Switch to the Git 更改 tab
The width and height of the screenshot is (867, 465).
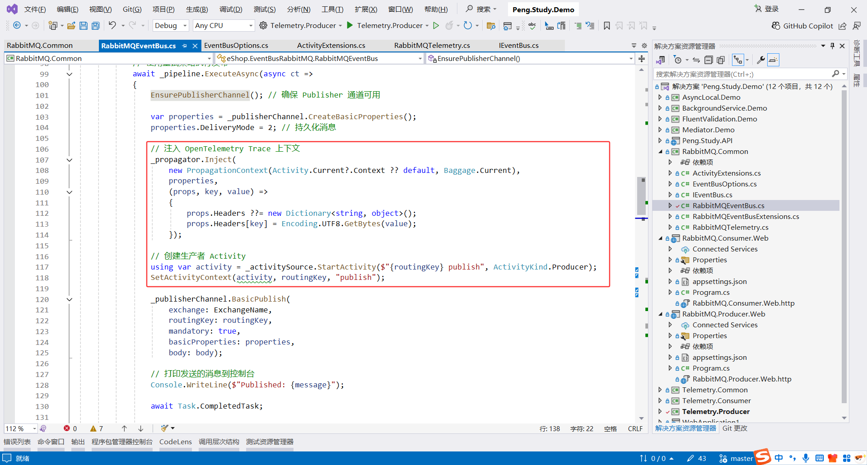(x=735, y=428)
